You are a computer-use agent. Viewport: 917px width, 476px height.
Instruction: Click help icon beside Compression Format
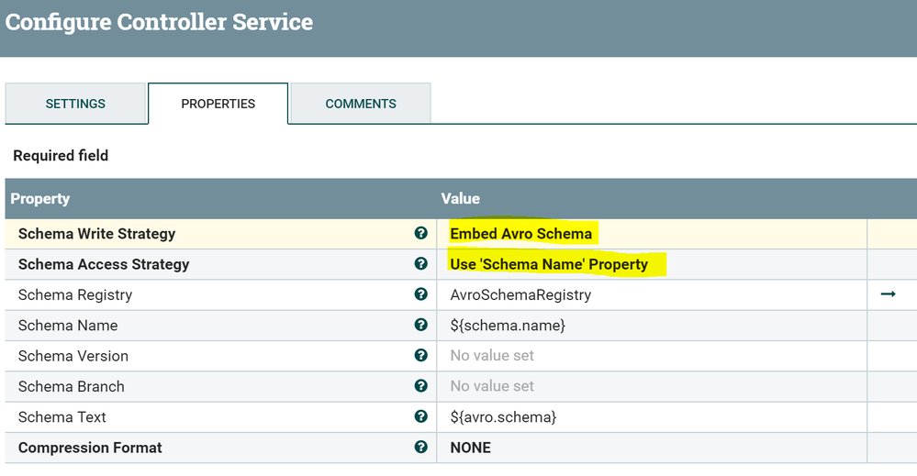point(420,448)
